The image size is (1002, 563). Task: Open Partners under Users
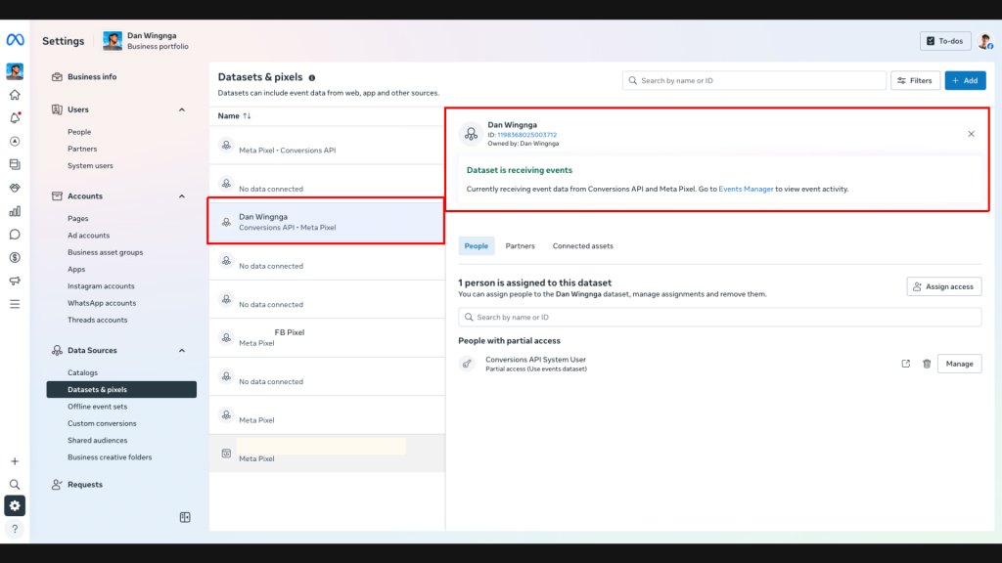tap(82, 149)
